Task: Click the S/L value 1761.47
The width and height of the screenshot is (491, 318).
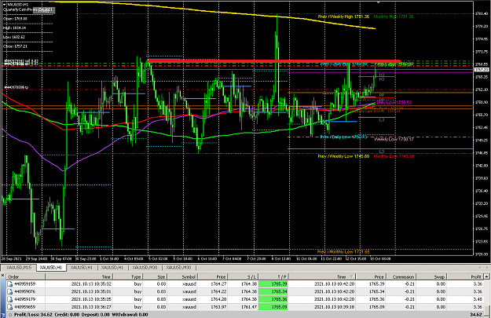Action: [249, 307]
